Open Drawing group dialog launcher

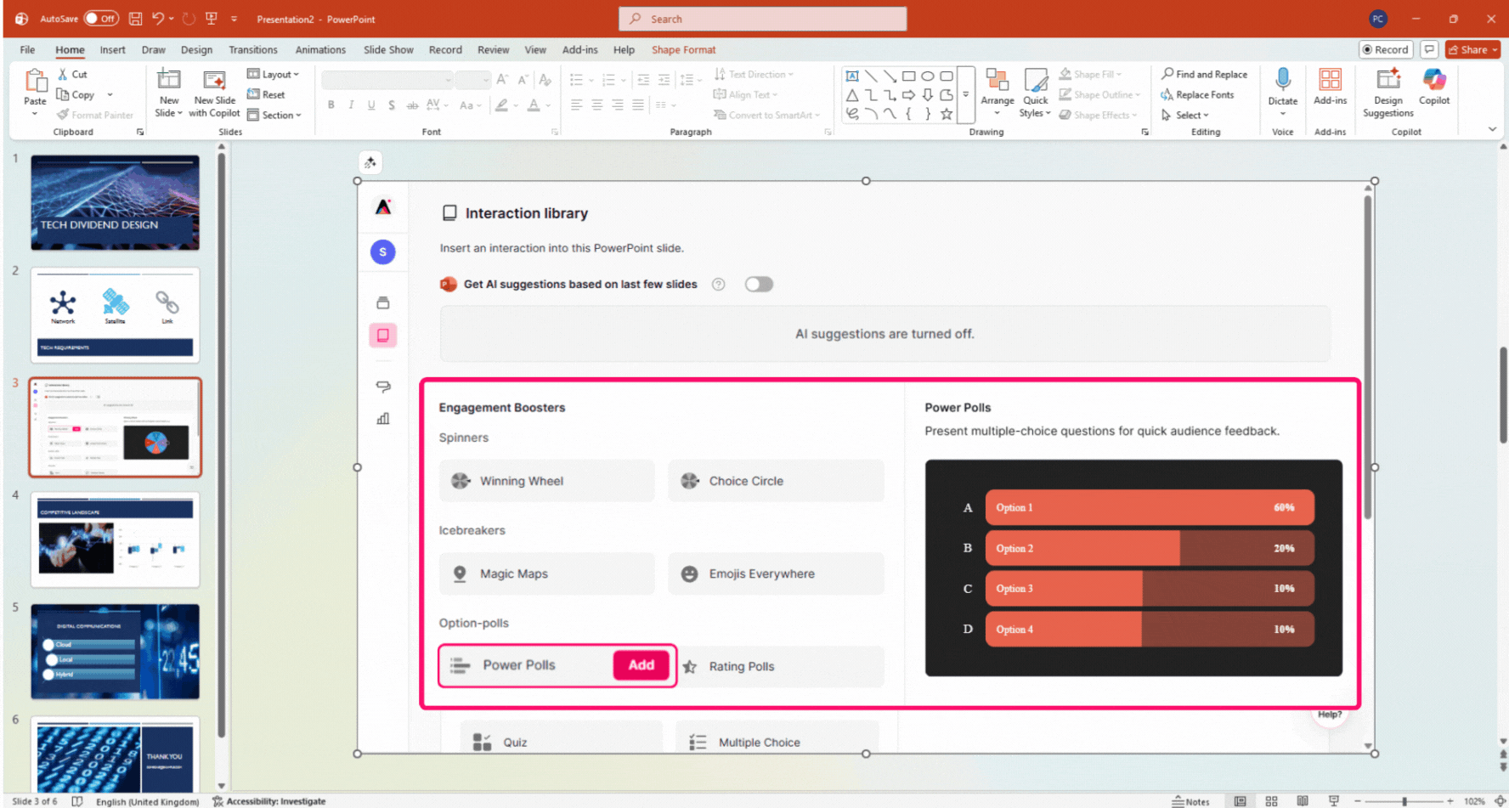click(1144, 132)
